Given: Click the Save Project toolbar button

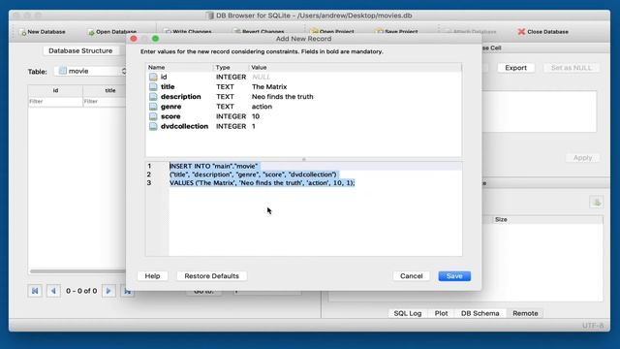Looking at the screenshot, I should tap(396, 32).
